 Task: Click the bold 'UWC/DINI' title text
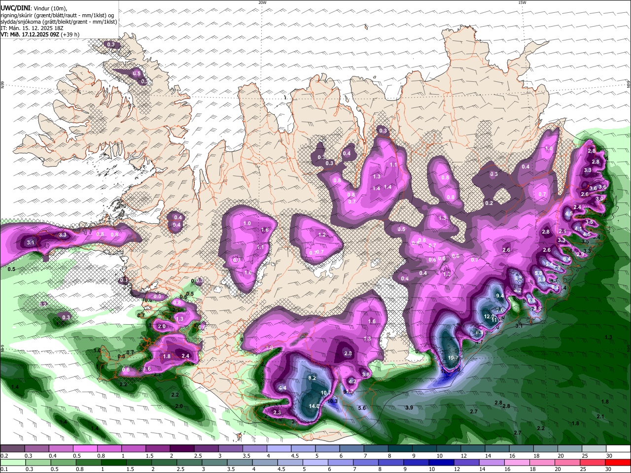pyautogui.click(x=14, y=8)
